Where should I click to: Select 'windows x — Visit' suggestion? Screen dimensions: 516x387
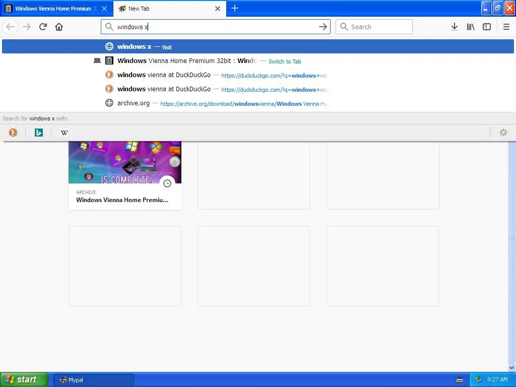[258, 46]
